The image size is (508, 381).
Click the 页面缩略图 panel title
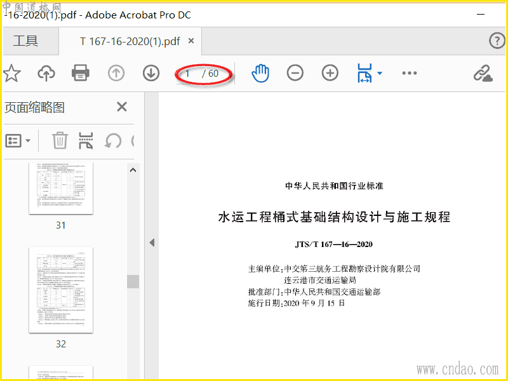pyautogui.click(x=35, y=107)
